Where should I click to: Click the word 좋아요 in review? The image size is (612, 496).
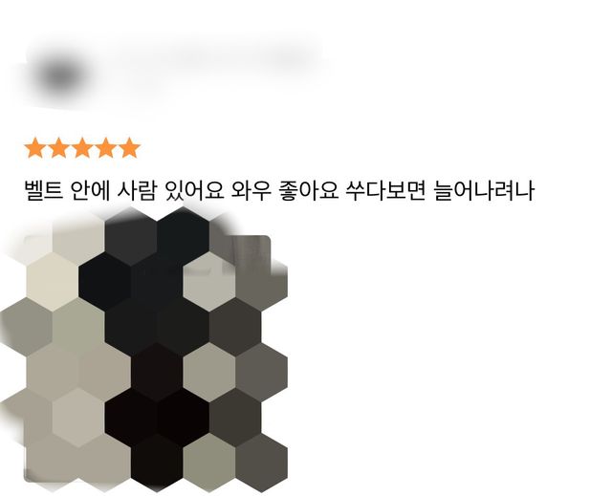click(309, 190)
